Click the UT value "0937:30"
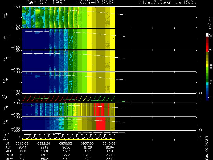The height and width of the screenshot is (160, 213). 87,143
